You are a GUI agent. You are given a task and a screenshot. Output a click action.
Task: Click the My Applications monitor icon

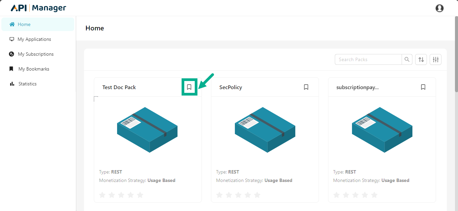click(12, 39)
